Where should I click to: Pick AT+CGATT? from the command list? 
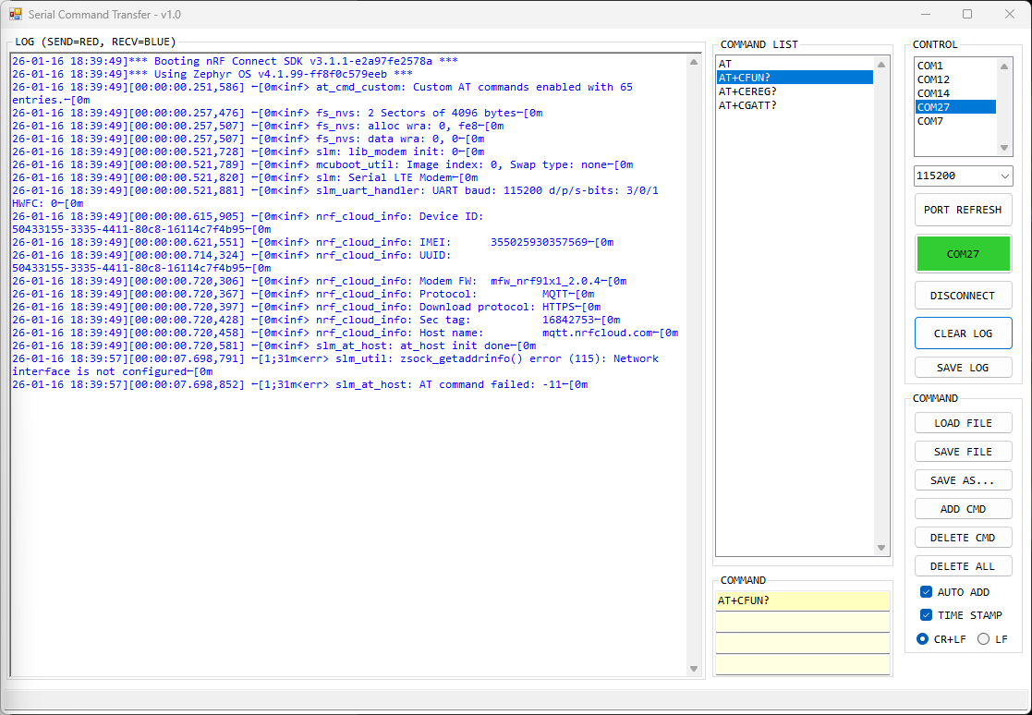tap(747, 105)
